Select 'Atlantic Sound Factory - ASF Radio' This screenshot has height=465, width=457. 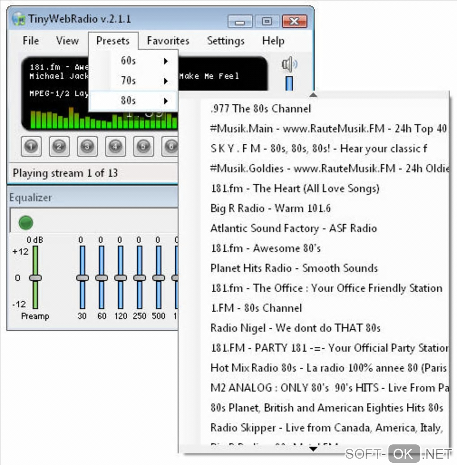314,228
